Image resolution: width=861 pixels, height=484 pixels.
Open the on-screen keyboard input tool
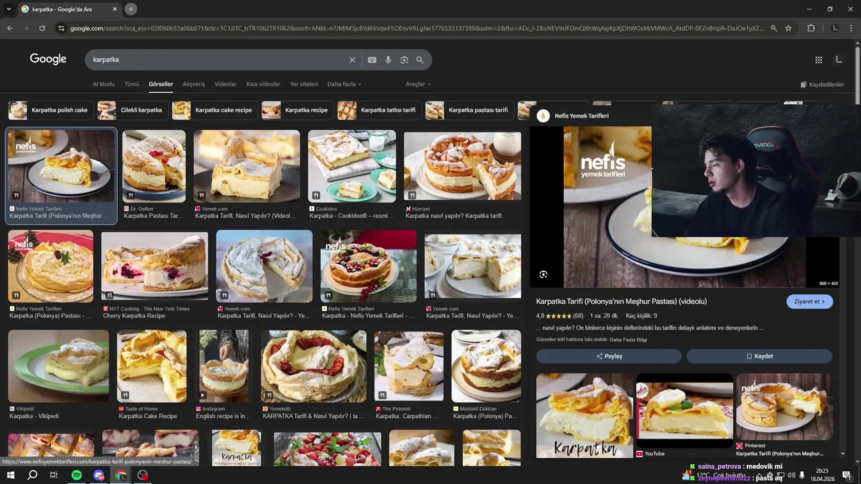(x=372, y=60)
